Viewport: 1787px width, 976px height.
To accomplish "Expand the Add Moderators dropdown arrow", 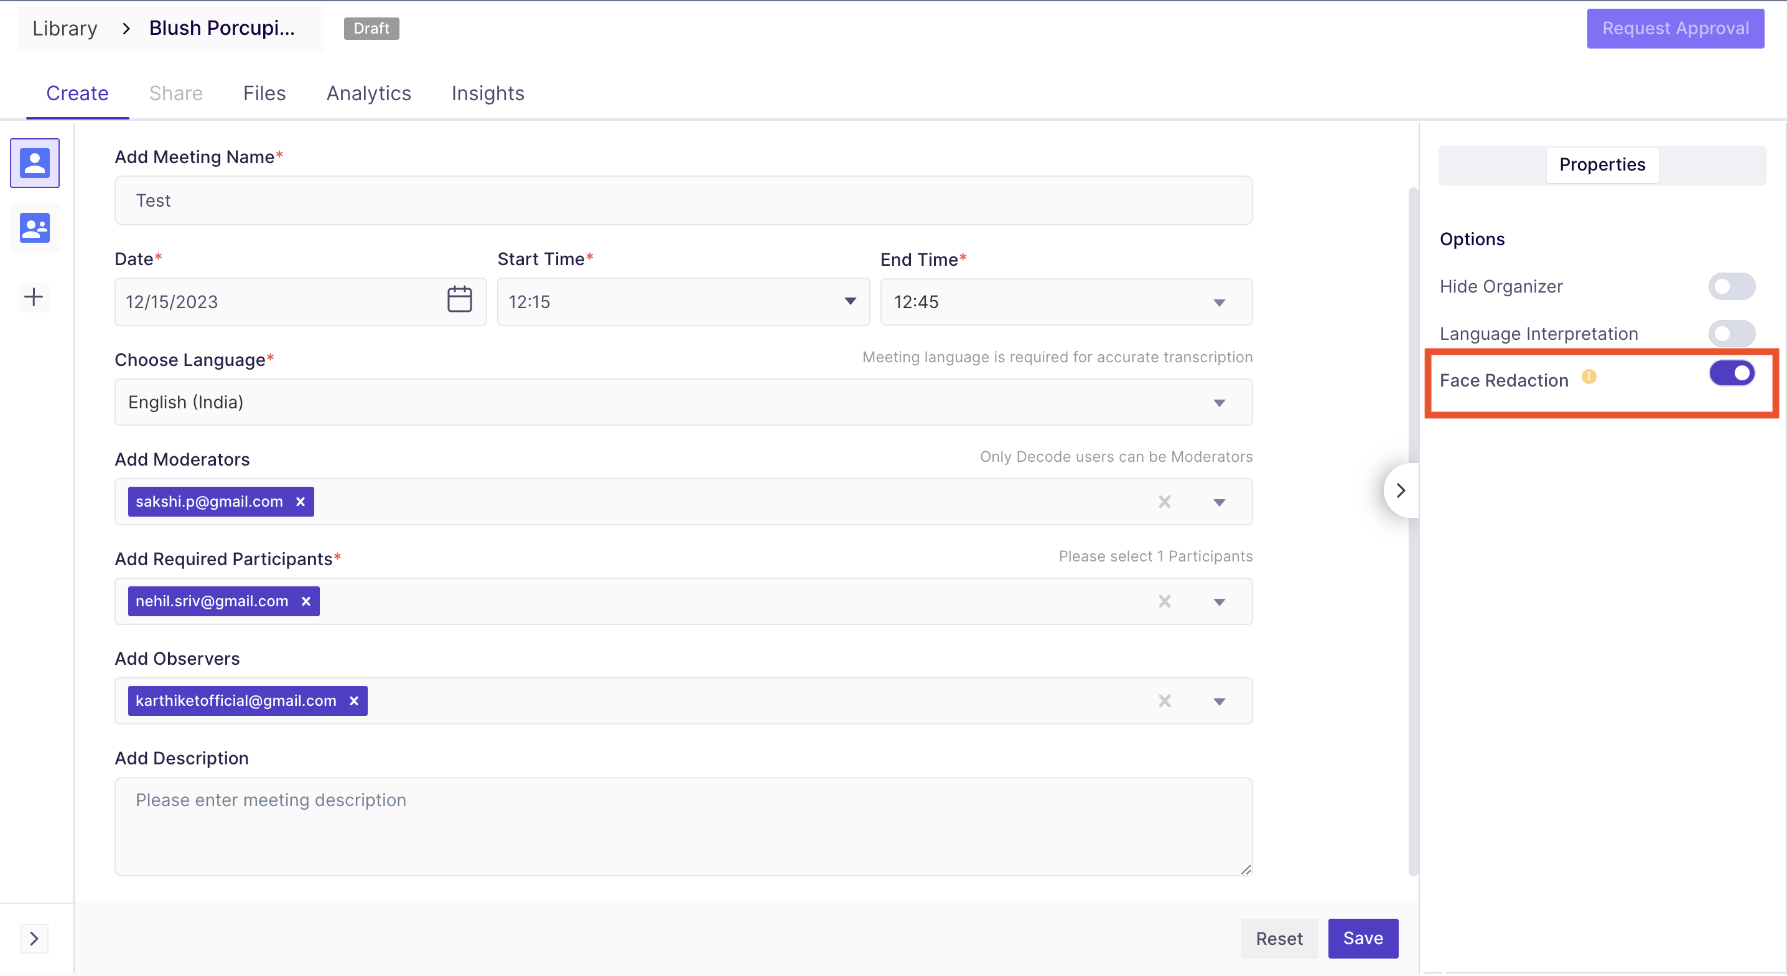I will 1219,502.
